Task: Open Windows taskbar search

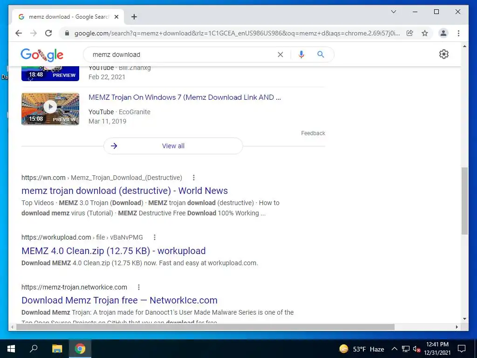Action: 34,349
